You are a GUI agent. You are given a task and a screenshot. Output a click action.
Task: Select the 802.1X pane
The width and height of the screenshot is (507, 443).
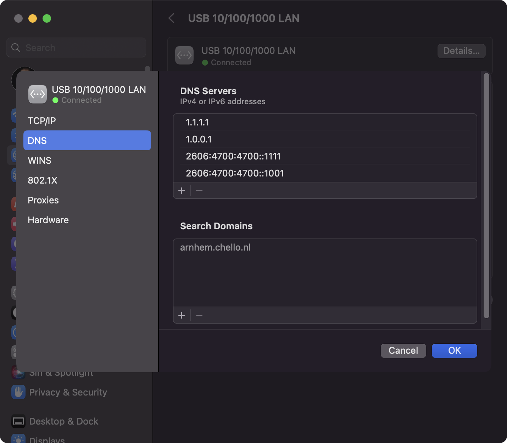tap(42, 180)
